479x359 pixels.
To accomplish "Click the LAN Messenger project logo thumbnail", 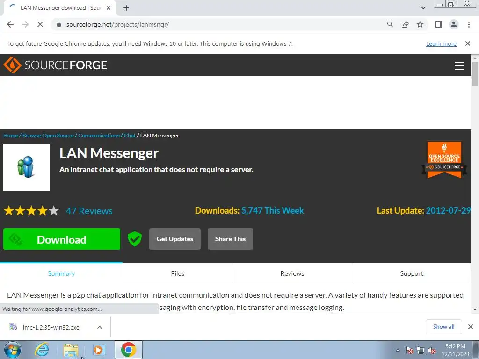I will pyautogui.click(x=27, y=167).
